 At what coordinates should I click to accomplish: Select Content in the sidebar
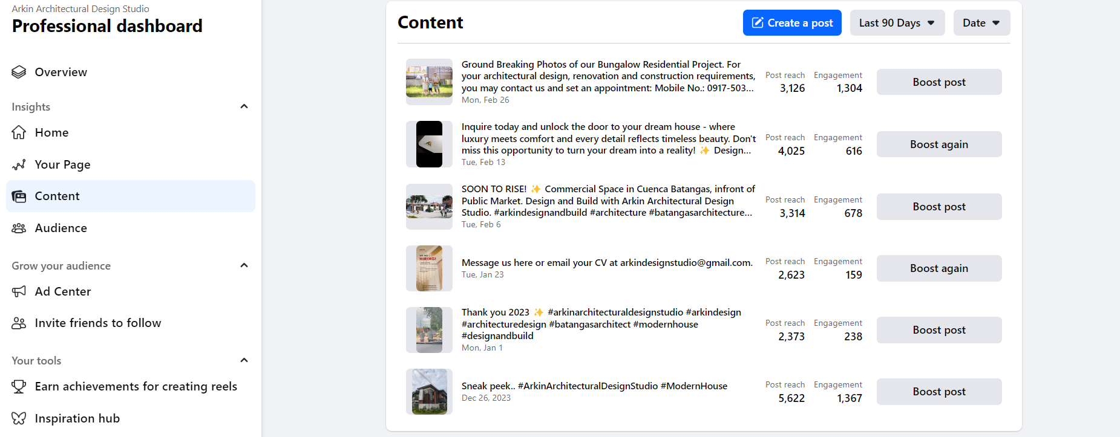pos(131,196)
